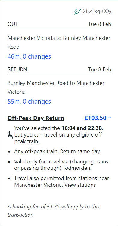Click the booking fee £1.75 notice
118x226 pixels.
pos(54,211)
